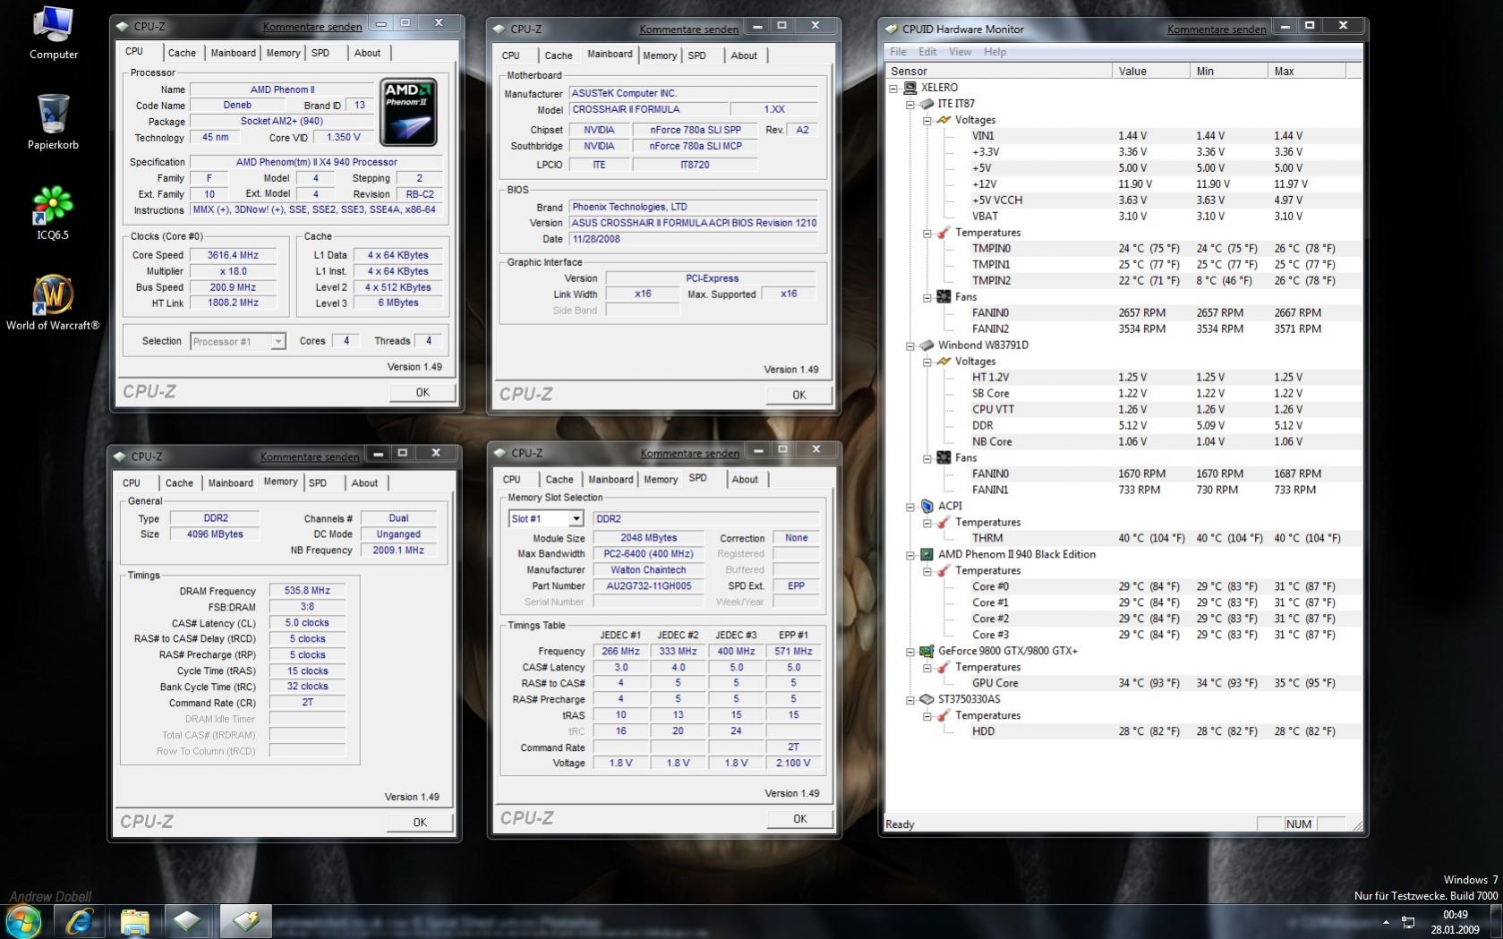This screenshot has width=1503, height=939.
Task: Open the File menu in Hardware Monitor
Action: click(898, 52)
